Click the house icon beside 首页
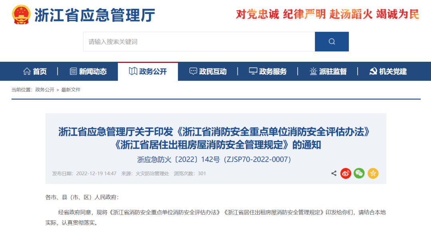 [x=27, y=71]
